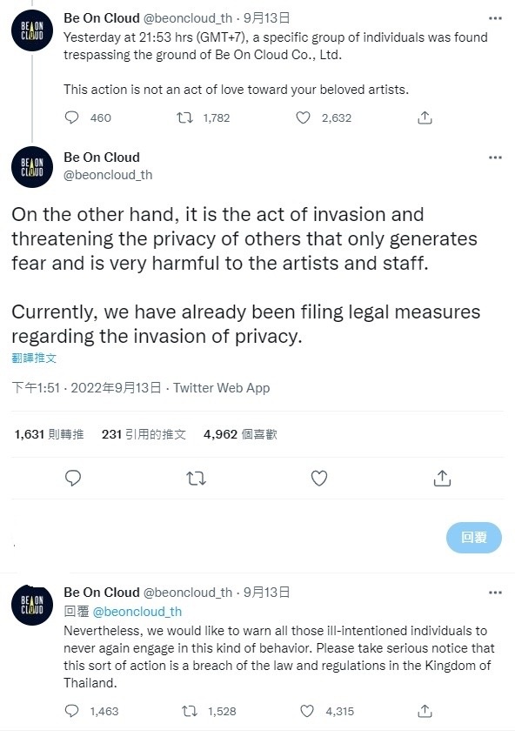The width and height of the screenshot is (515, 737).
Task: Open the @beoncloud_th mention in the reply
Action: 137,612
